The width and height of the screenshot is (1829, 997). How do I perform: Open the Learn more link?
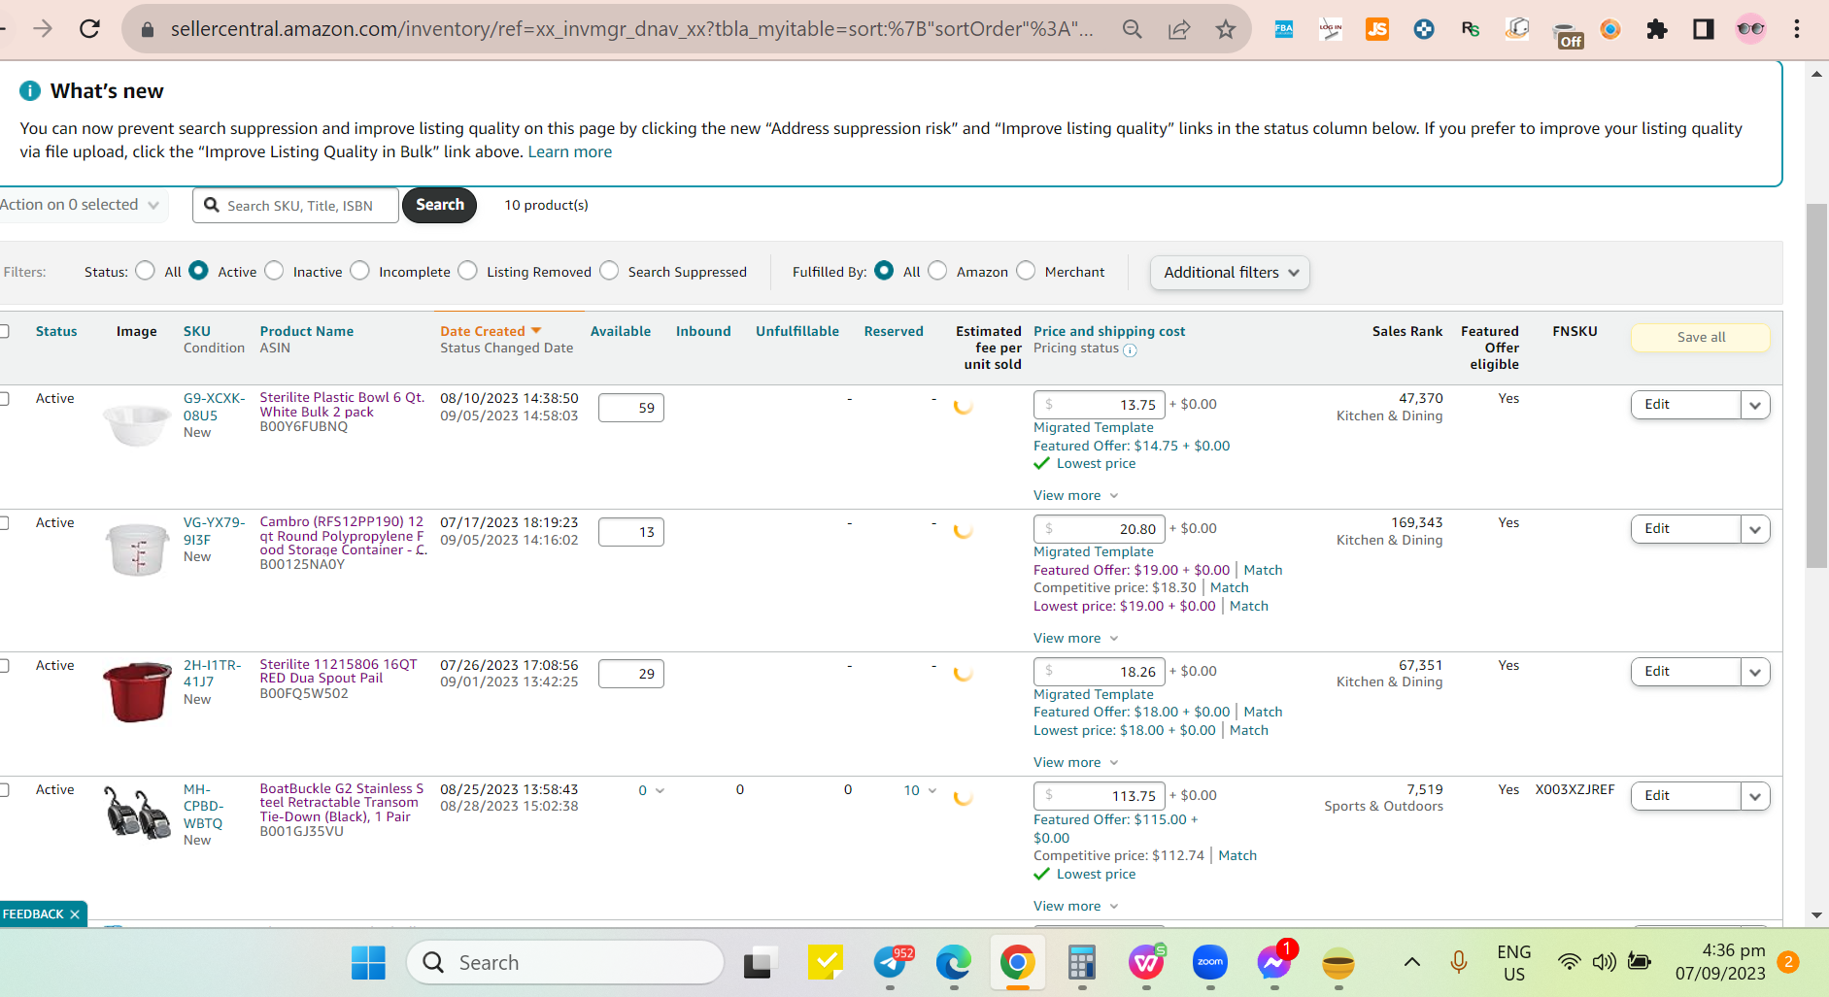570,151
